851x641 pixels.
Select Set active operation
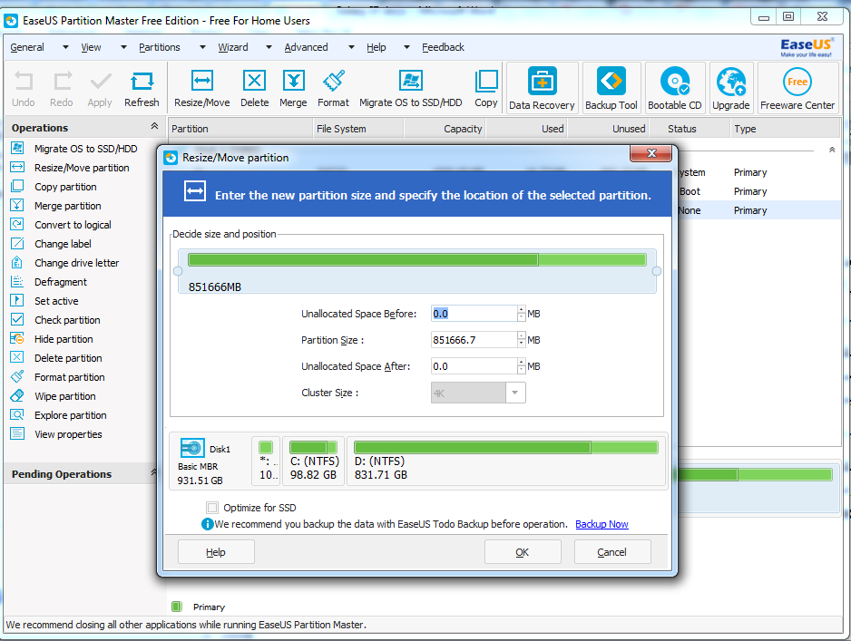pos(56,300)
